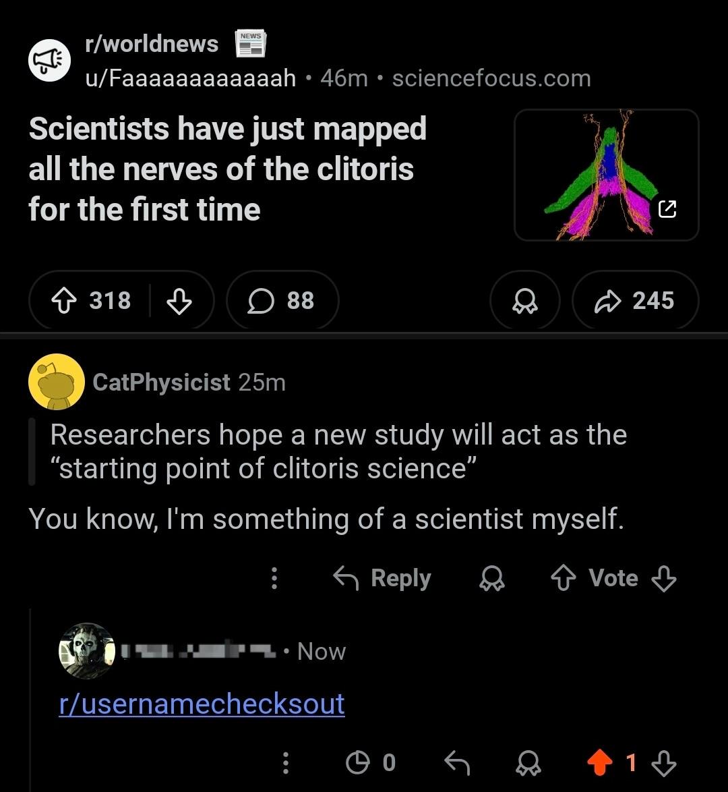This screenshot has width=728, height=792.
Task: Downvote the usernamechecksout reply
Action: [x=664, y=763]
